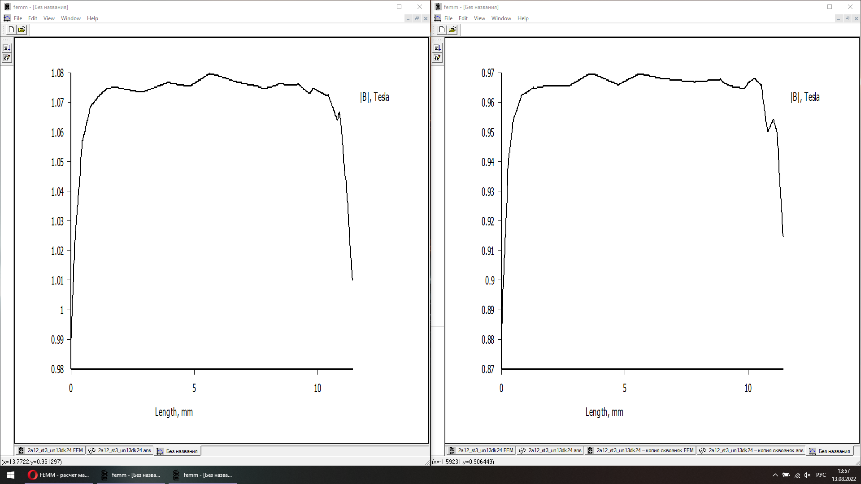861x484 pixels.
Task: Open View menu in right femm window
Action: tap(479, 18)
